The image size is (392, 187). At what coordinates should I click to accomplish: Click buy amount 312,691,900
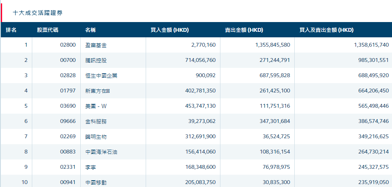click(x=200, y=136)
